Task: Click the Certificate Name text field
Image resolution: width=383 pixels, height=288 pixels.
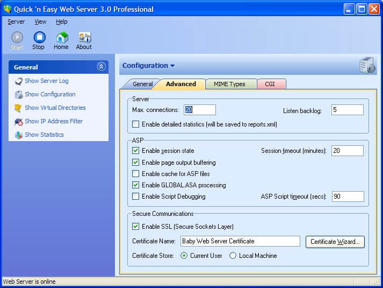Action: [x=240, y=241]
